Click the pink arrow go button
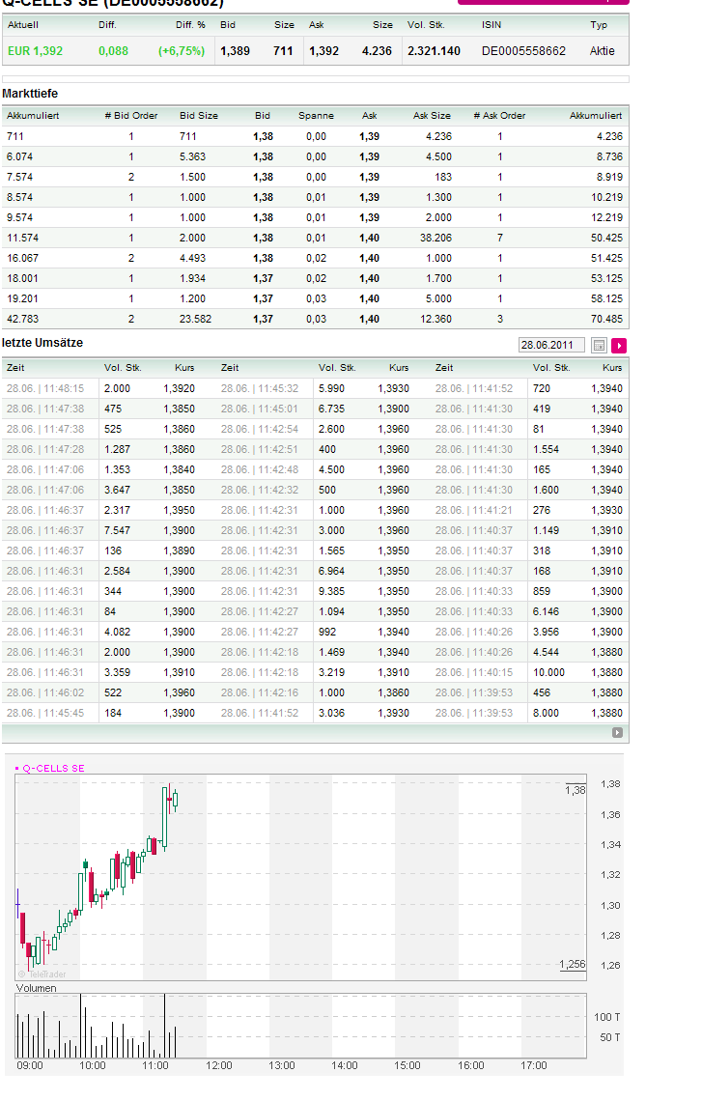The image size is (702, 1101). [618, 346]
